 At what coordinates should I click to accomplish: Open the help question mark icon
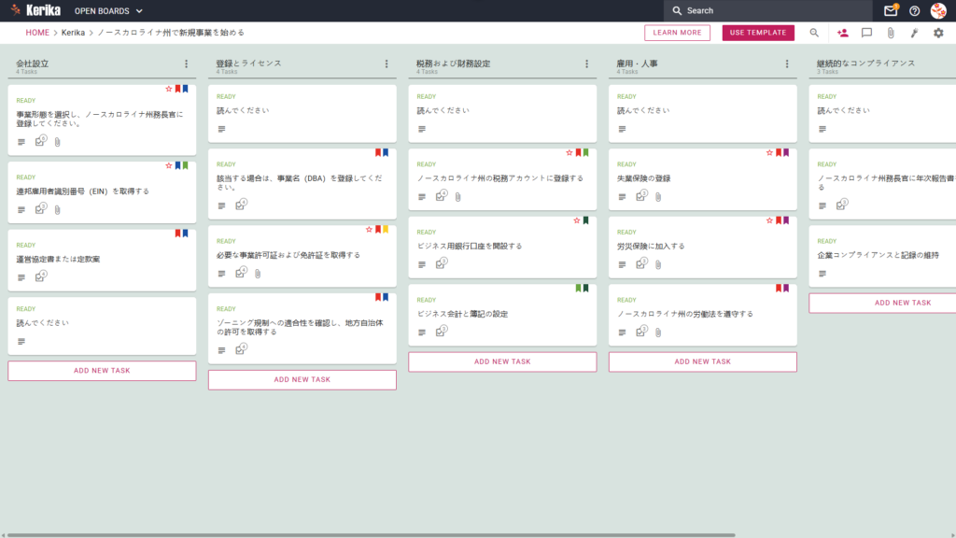click(x=915, y=10)
